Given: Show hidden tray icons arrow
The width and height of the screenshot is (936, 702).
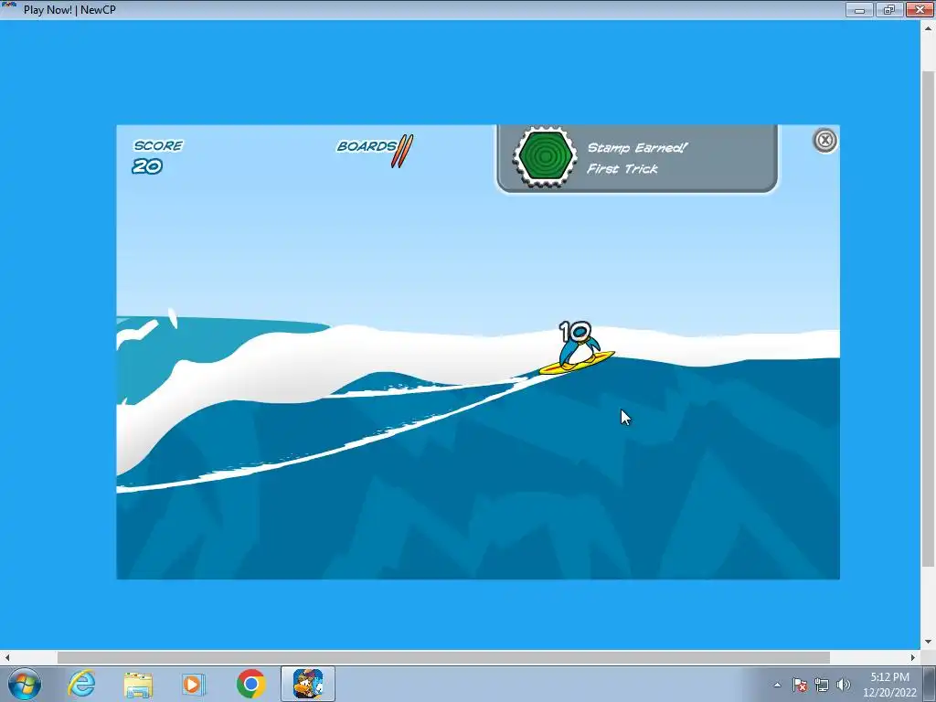Looking at the screenshot, I should point(777,685).
